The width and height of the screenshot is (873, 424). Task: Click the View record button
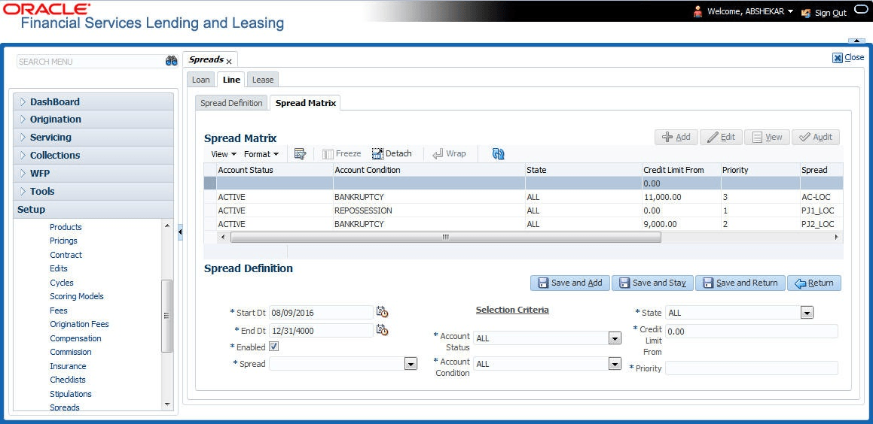pos(768,138)
